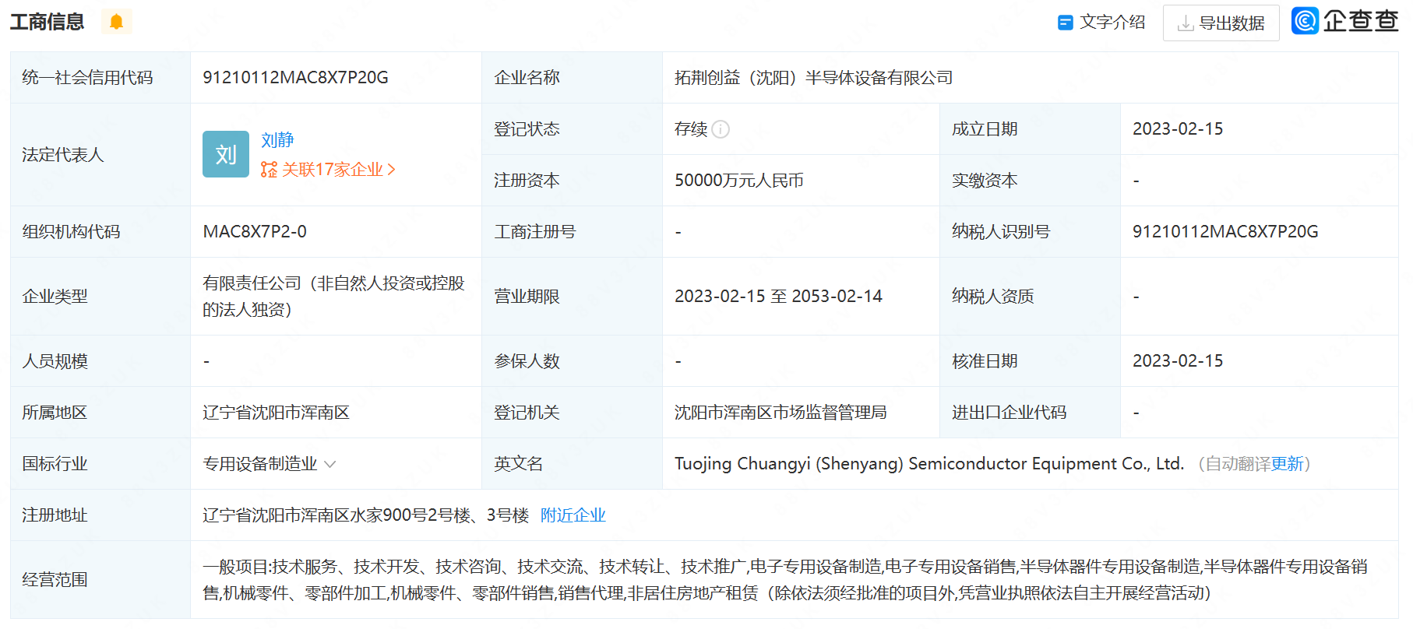Click the 营业期限 label
1413x629 pixels.
(x=527, y=297)
